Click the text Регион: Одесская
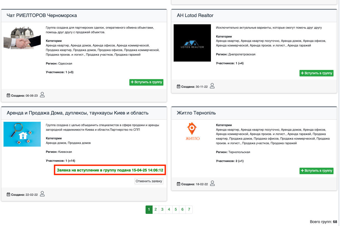The height and width of the screenshot is (226, 340). pyautogui.click(x=59, y=63)
